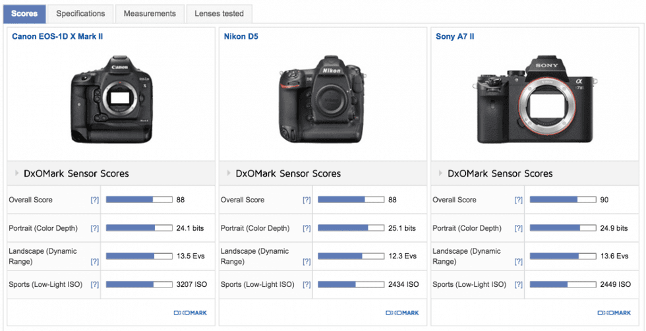
Task: Click Canon value 3207 ISO
Action: [x=192, y=284]
